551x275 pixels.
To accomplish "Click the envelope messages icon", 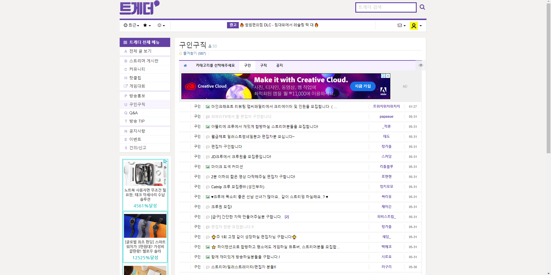I will 399,25.
